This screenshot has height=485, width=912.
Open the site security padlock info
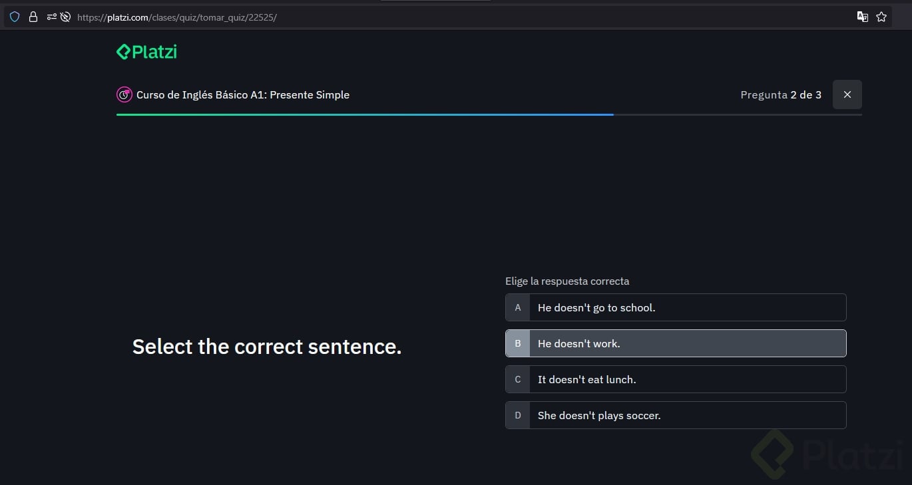click(x=33, y=17)
